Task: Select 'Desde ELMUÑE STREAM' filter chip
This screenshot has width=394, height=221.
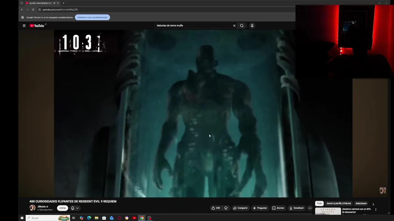Action: point(339,204)
